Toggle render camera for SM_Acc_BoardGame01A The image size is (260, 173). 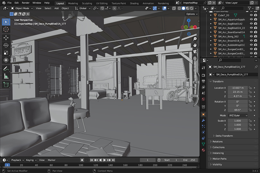tap(256, 32)
